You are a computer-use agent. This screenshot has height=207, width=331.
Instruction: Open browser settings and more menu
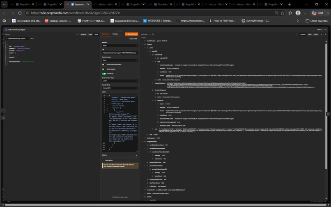coord(306,13)
